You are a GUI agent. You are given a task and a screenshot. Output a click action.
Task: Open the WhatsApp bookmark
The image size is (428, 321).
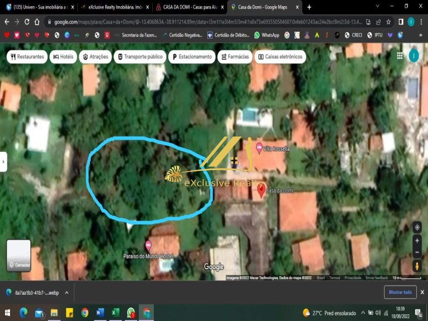click(267, 35)
